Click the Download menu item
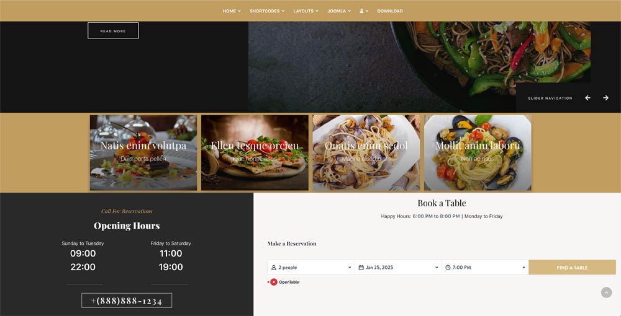This screenshot has width=621, height=316. click(390, 11)
